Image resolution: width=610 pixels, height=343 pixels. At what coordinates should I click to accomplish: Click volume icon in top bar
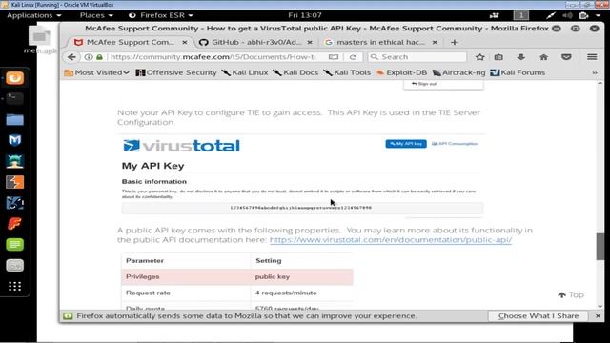(568, 15)
